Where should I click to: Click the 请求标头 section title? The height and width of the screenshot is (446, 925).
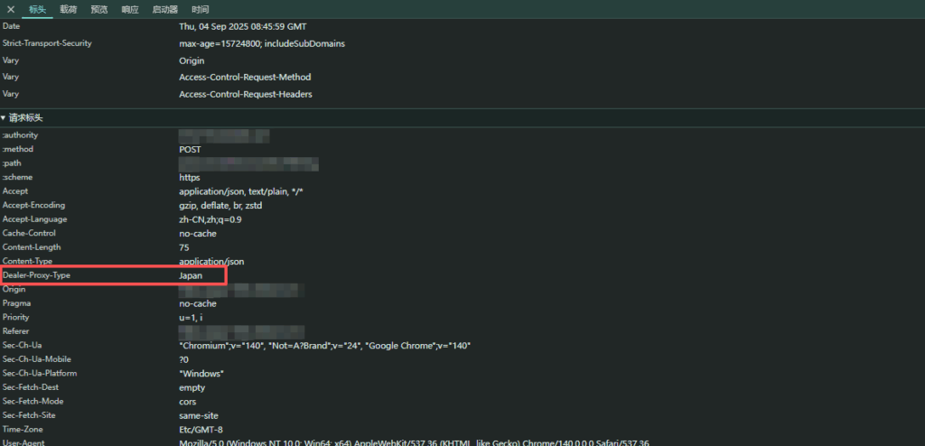[26, 118]
